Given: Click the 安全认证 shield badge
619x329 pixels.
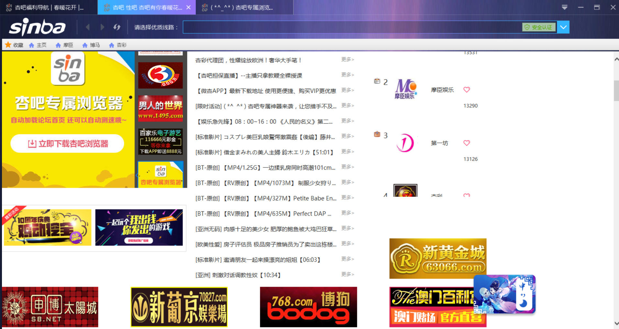Looking at the screenshot, I should pos(539,27).
